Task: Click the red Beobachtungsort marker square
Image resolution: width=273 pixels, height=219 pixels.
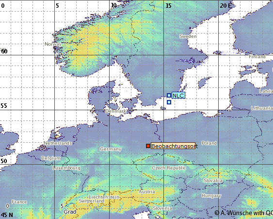Action: click(148, 146)
